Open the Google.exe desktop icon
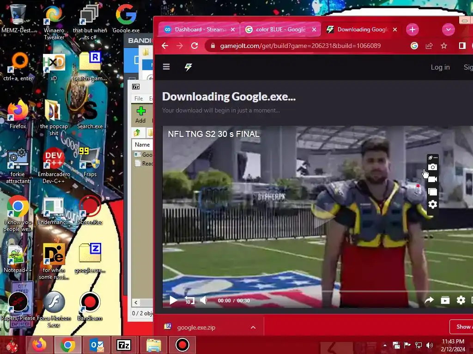 (x=126, y=18)
